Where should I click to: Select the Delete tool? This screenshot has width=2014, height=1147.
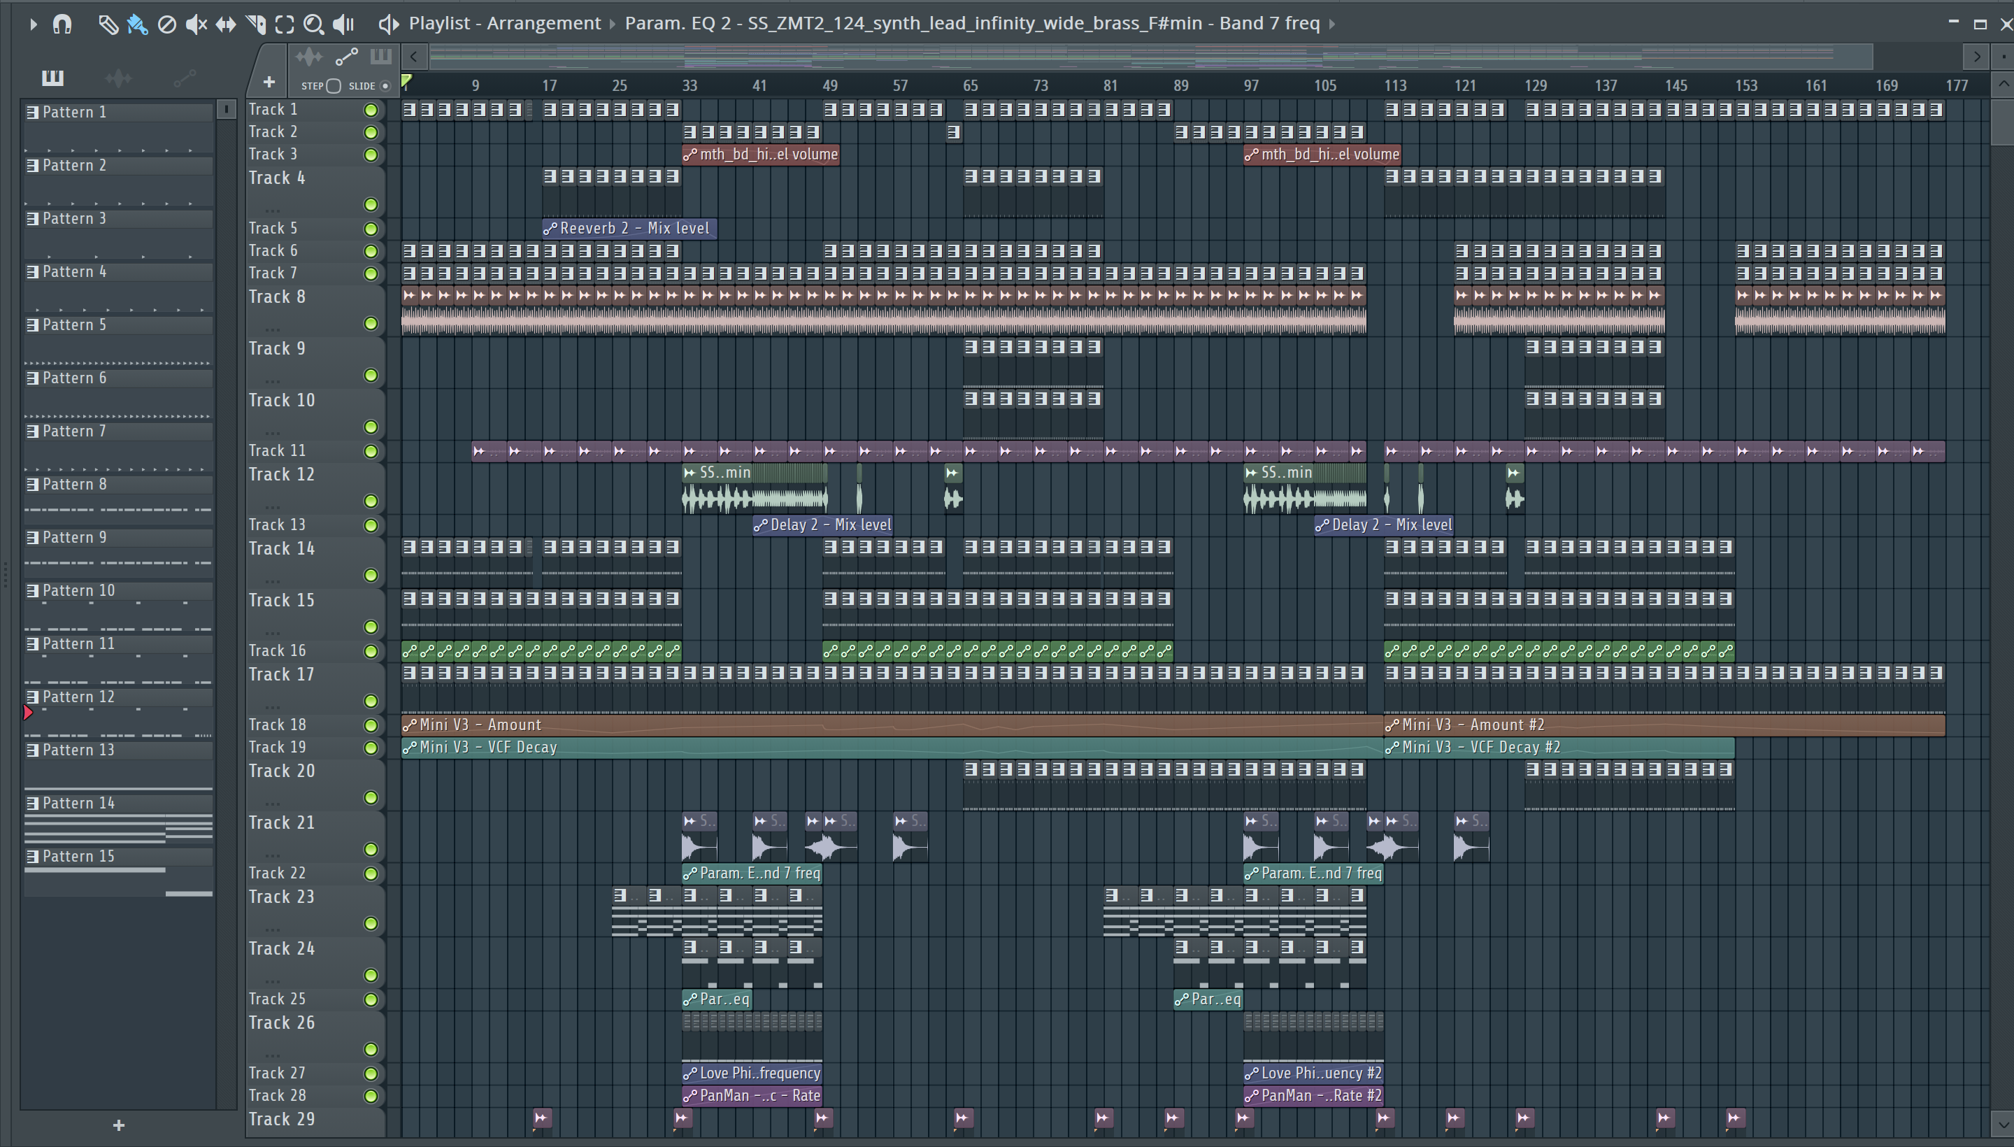click(166, 24)
